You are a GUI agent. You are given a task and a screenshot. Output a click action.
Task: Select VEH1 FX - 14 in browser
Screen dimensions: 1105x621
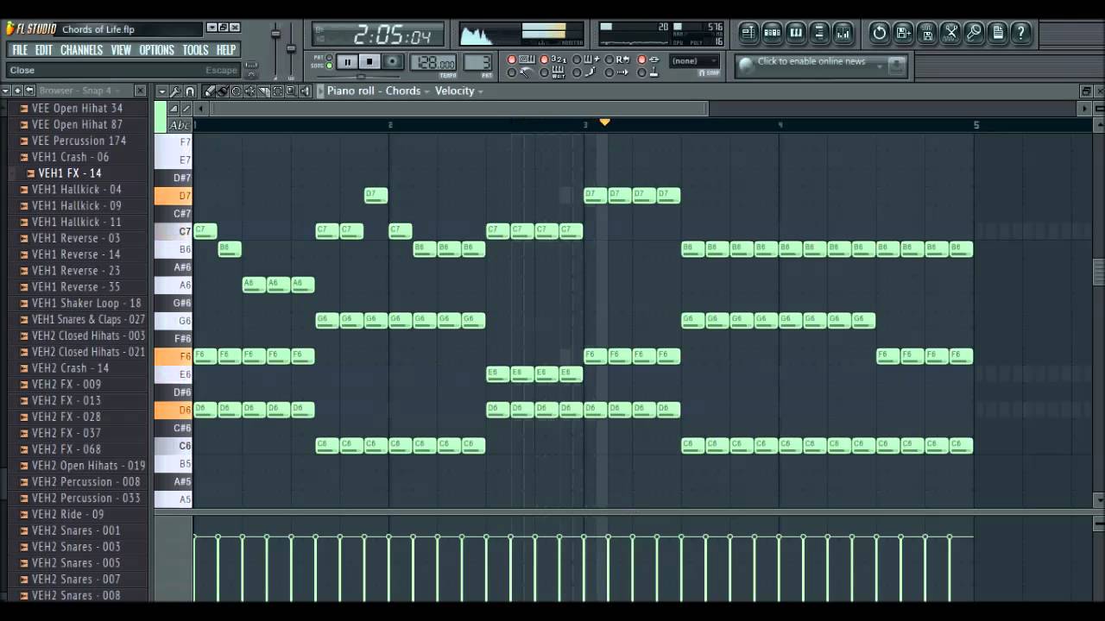pos(70,173)
